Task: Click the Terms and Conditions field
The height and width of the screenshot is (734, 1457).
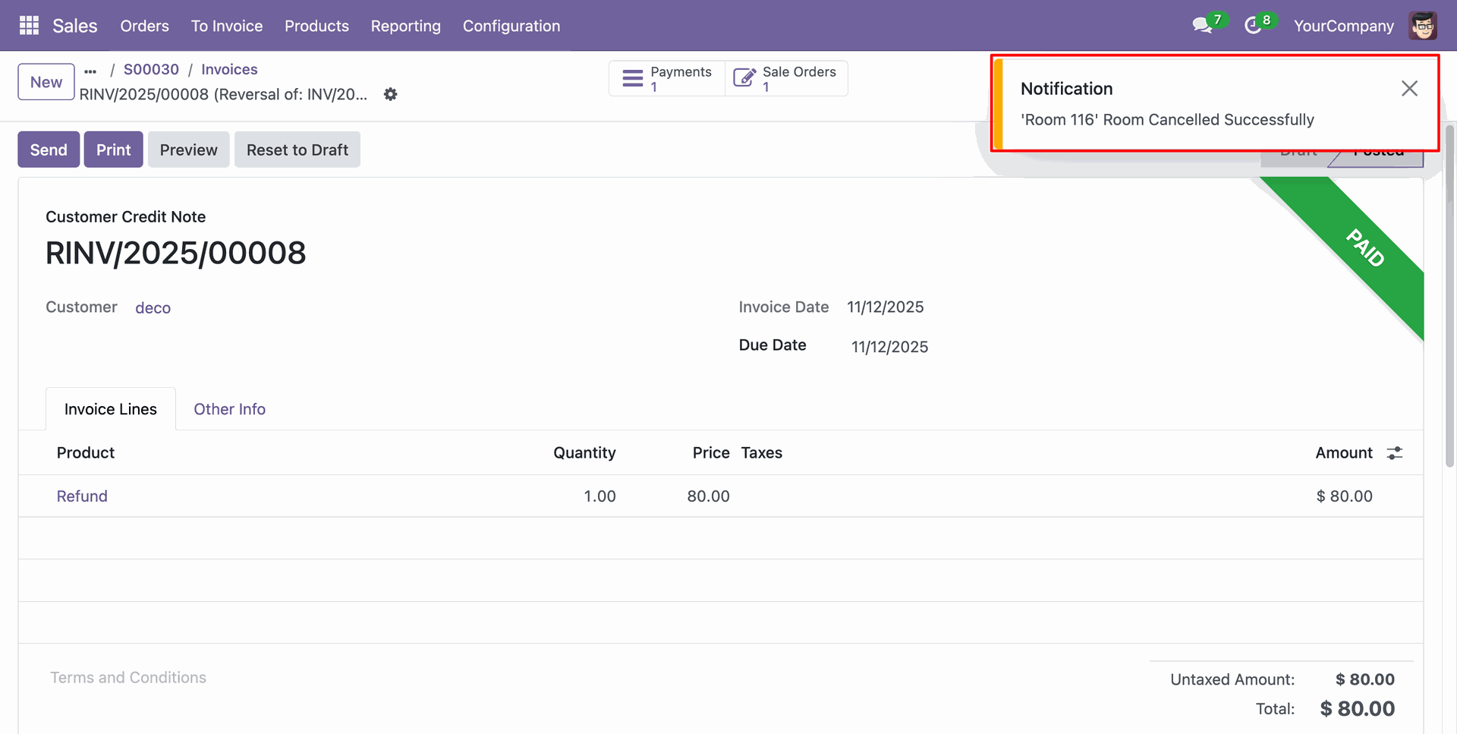Action: pyautogui.click(x=128, y=678)
